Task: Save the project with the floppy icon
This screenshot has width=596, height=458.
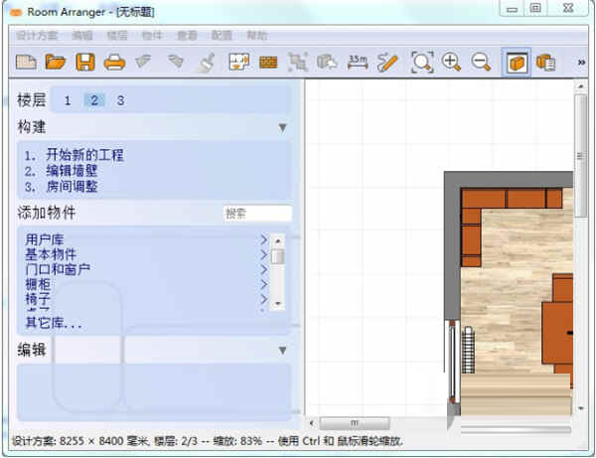Action: click(85, 63)
